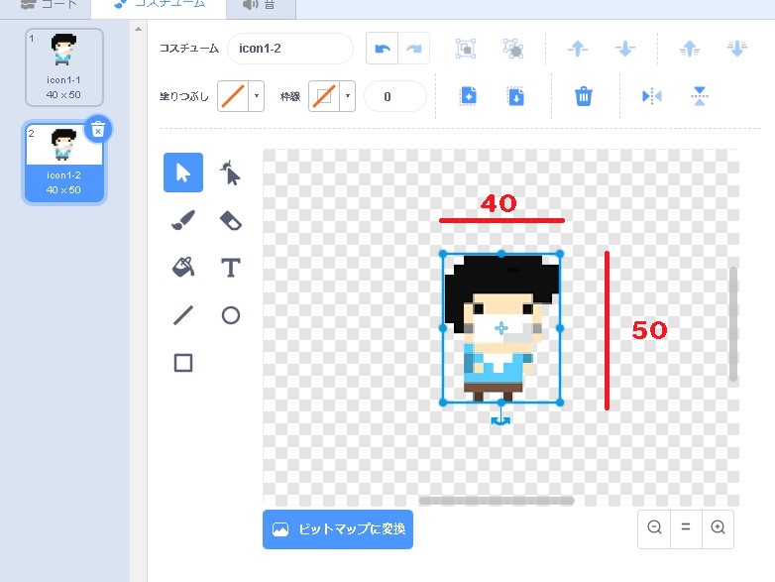The width and height of the screenshot is (775, 582).
Task: Select the Line tool
Action: (183, 315)
